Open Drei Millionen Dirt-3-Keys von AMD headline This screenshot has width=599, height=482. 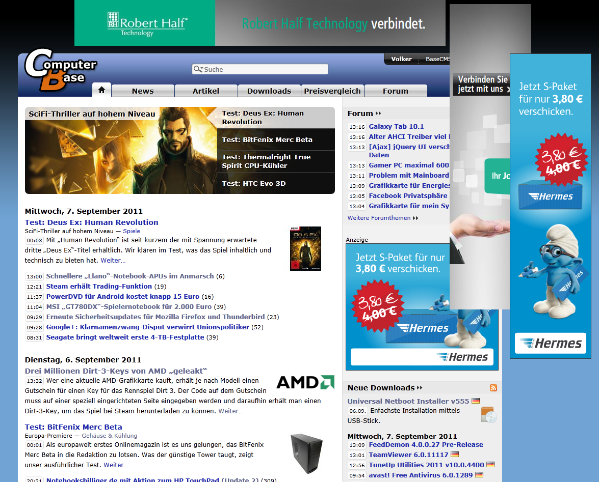click(x=116, y=371)
